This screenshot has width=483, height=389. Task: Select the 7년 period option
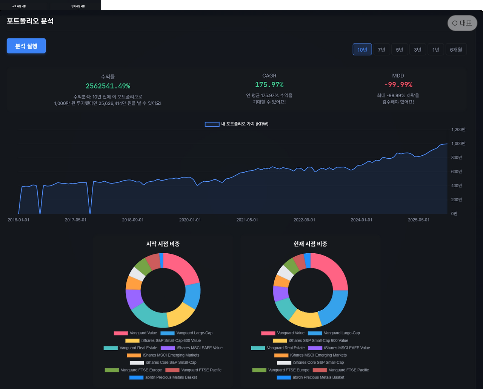click(381, 49)
